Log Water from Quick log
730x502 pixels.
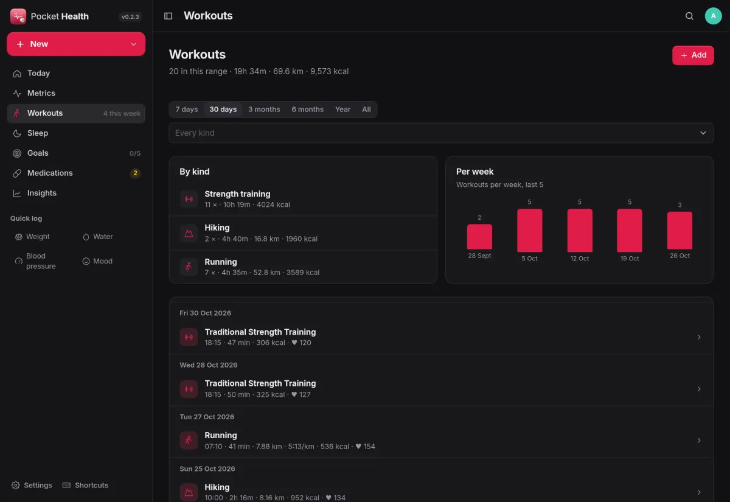coord(99,237)
